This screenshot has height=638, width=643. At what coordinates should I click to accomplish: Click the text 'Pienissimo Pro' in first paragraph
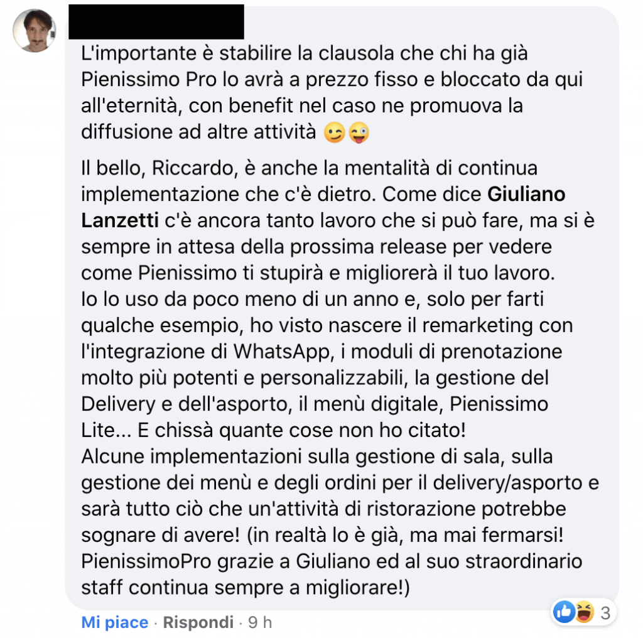click(149, 80)
